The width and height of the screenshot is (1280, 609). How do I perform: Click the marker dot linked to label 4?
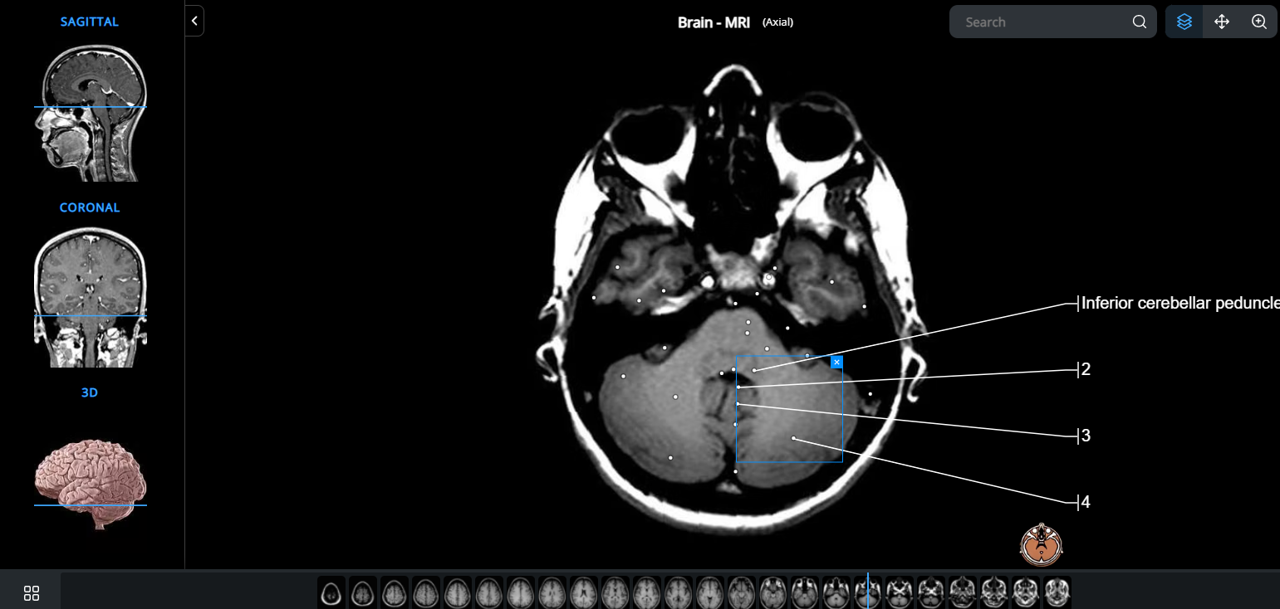793,438
